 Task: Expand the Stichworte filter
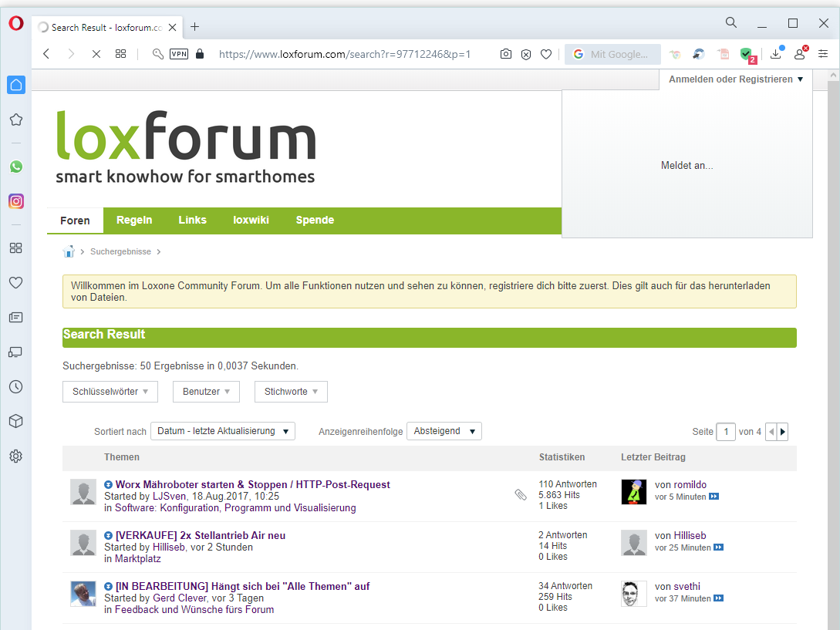[x=291, y=392]
